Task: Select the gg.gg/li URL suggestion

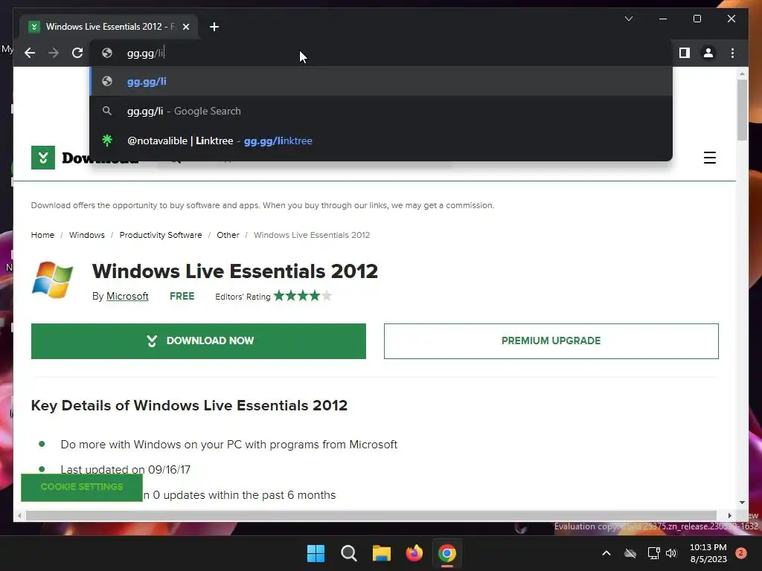Action: (381, 82)
